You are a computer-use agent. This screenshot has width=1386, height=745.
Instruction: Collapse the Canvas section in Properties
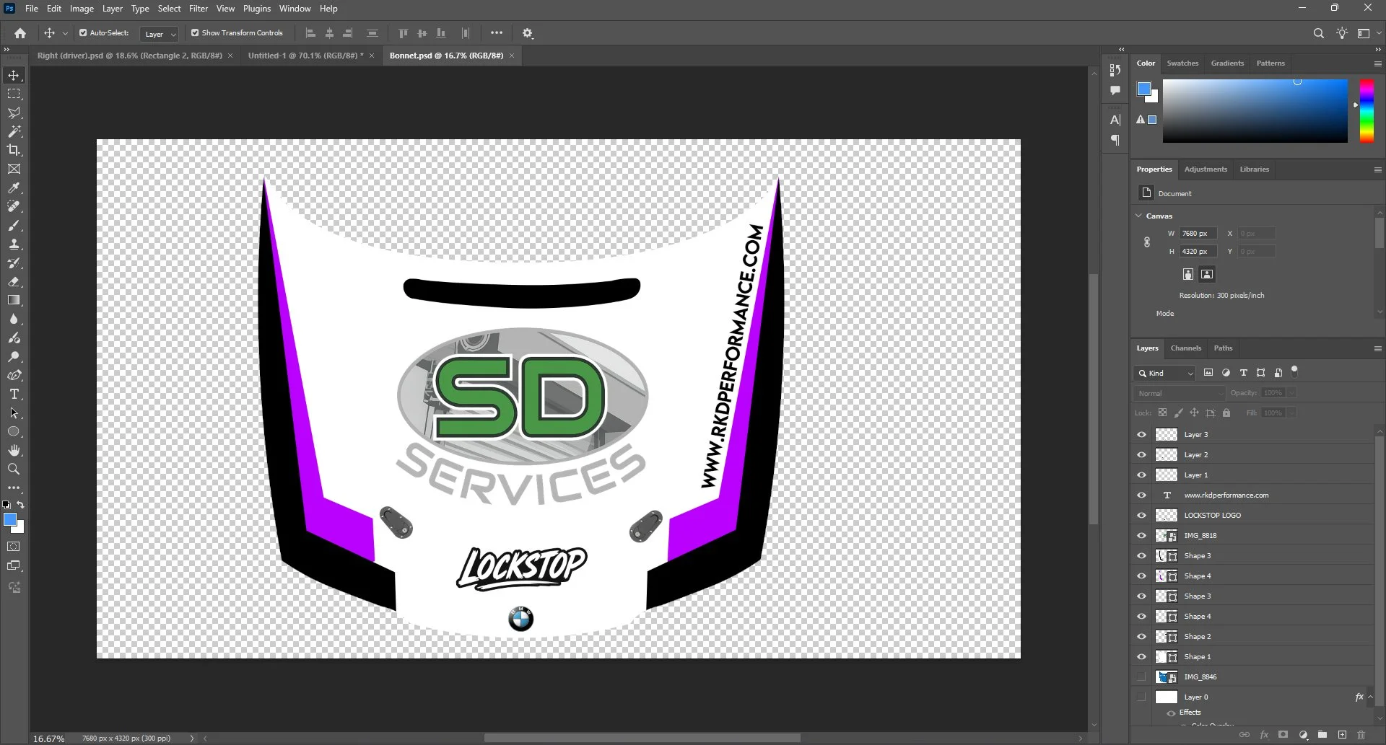[x=1139, y=216]
